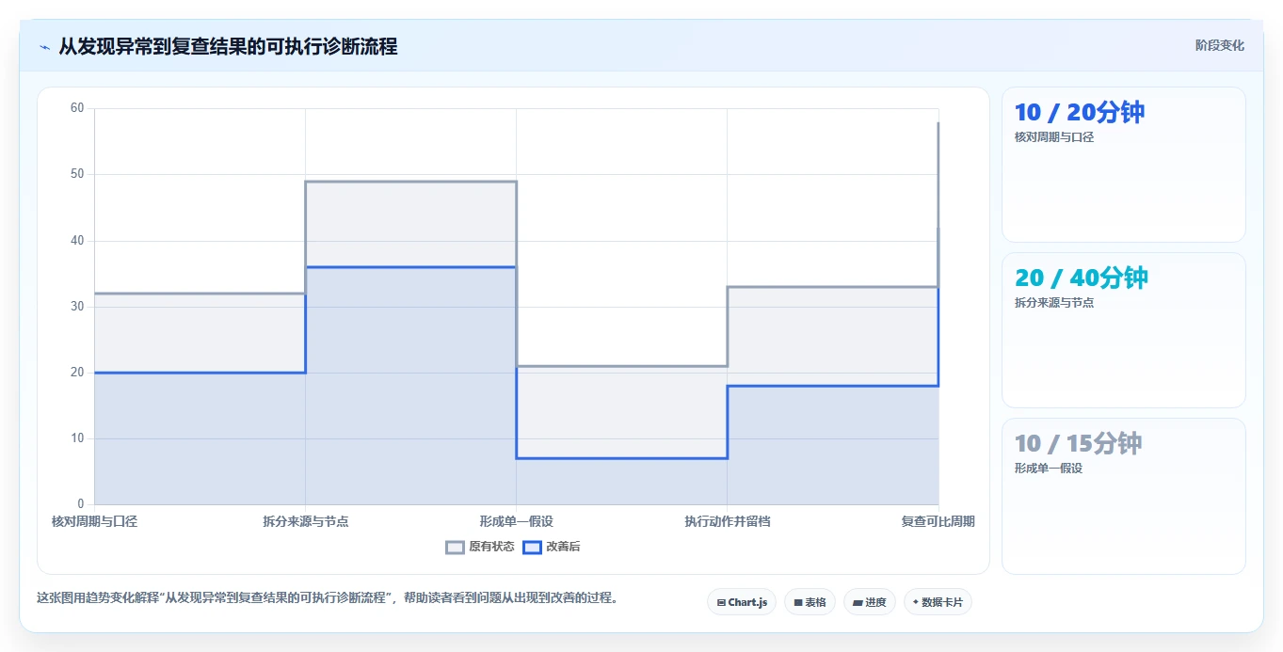Click the 原有状态 legend label

tap(491, 547)
